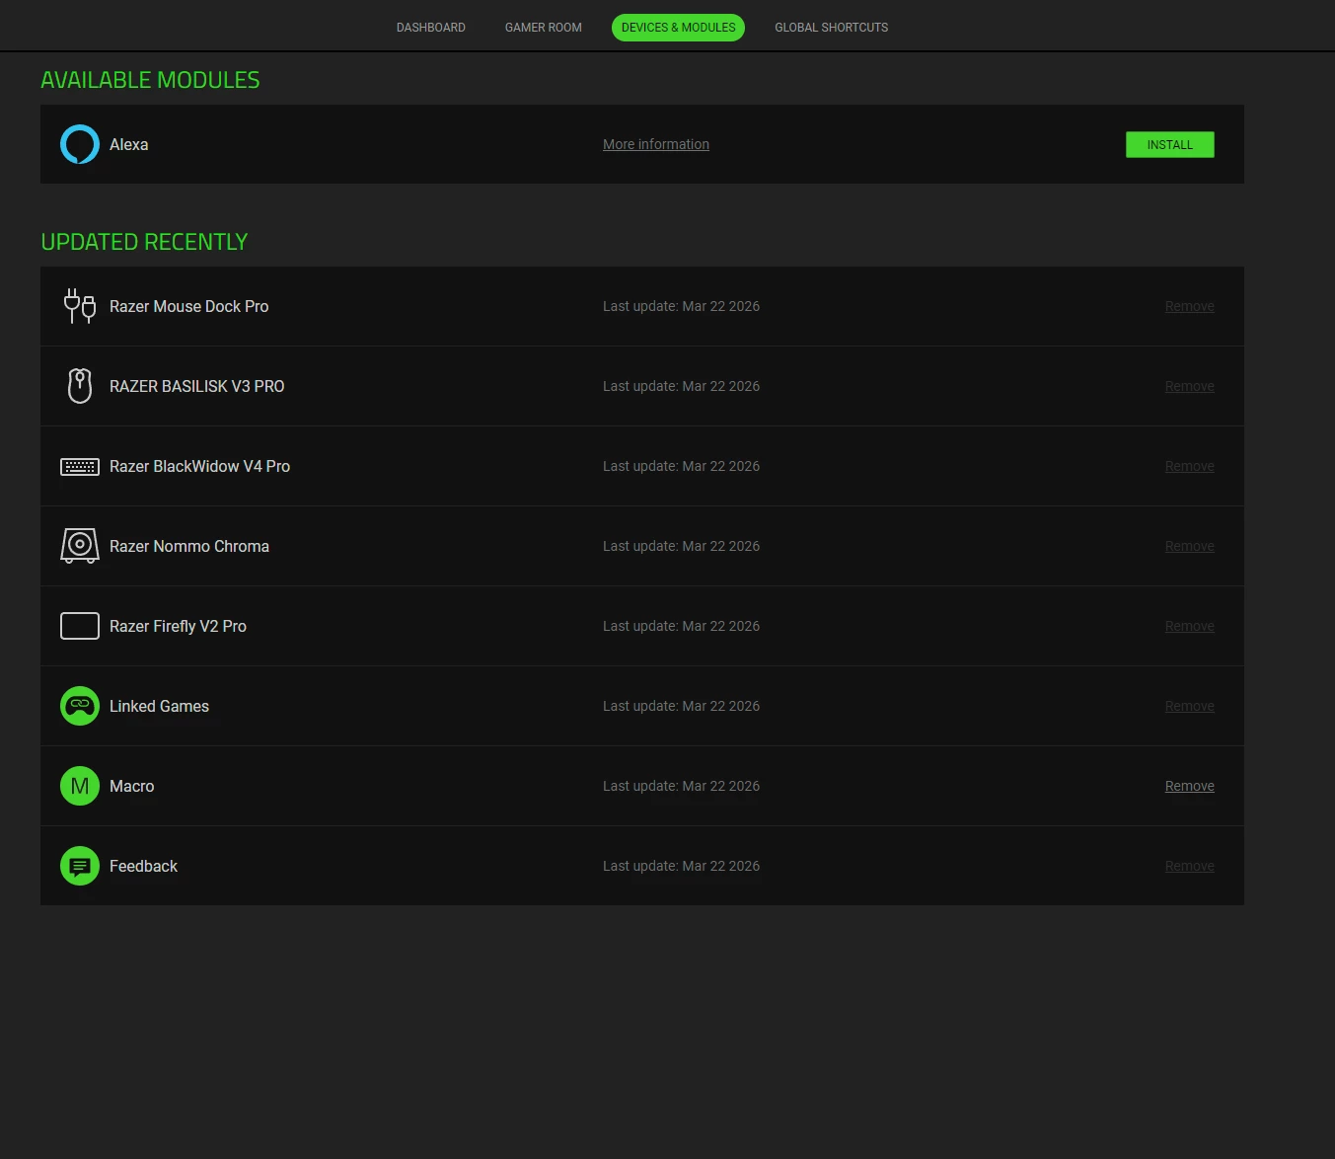Click the Alexa module icon

[x=80, y=144]
